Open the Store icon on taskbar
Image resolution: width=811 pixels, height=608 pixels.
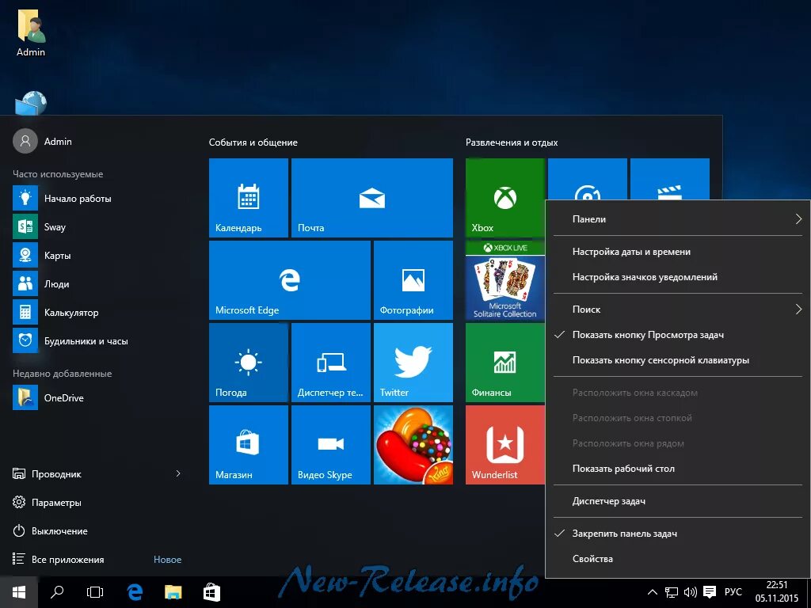pyautogui.click(x=211, y=592)
